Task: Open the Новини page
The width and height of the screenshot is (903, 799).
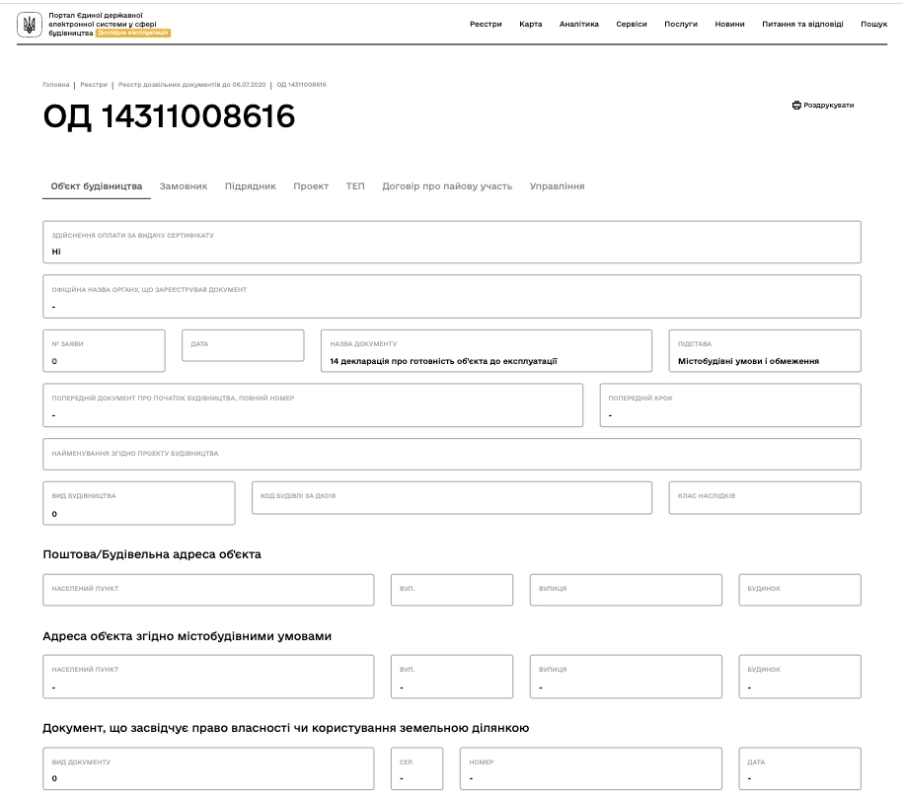Action: pyautogui.click(x=729, y=25)
